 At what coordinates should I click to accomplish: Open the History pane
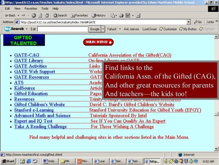99,16
